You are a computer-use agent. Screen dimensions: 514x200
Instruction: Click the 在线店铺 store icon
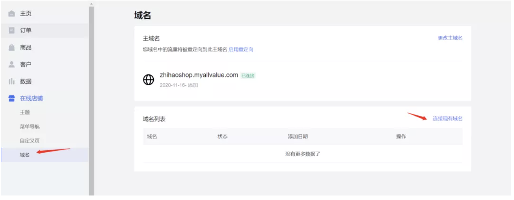(x=12, y=98)
